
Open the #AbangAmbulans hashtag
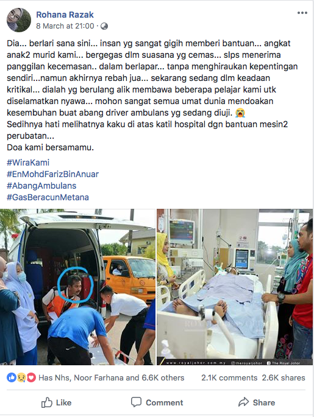click(41, 186)
